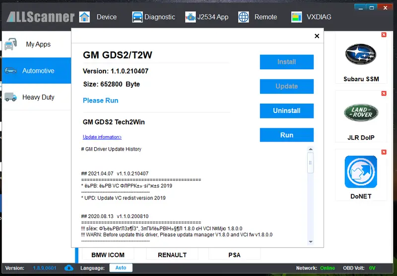The width and height of the screenshot is (397, 276).
Task: Open the JLR DoIP Land Rover logo
Action: 361,112
